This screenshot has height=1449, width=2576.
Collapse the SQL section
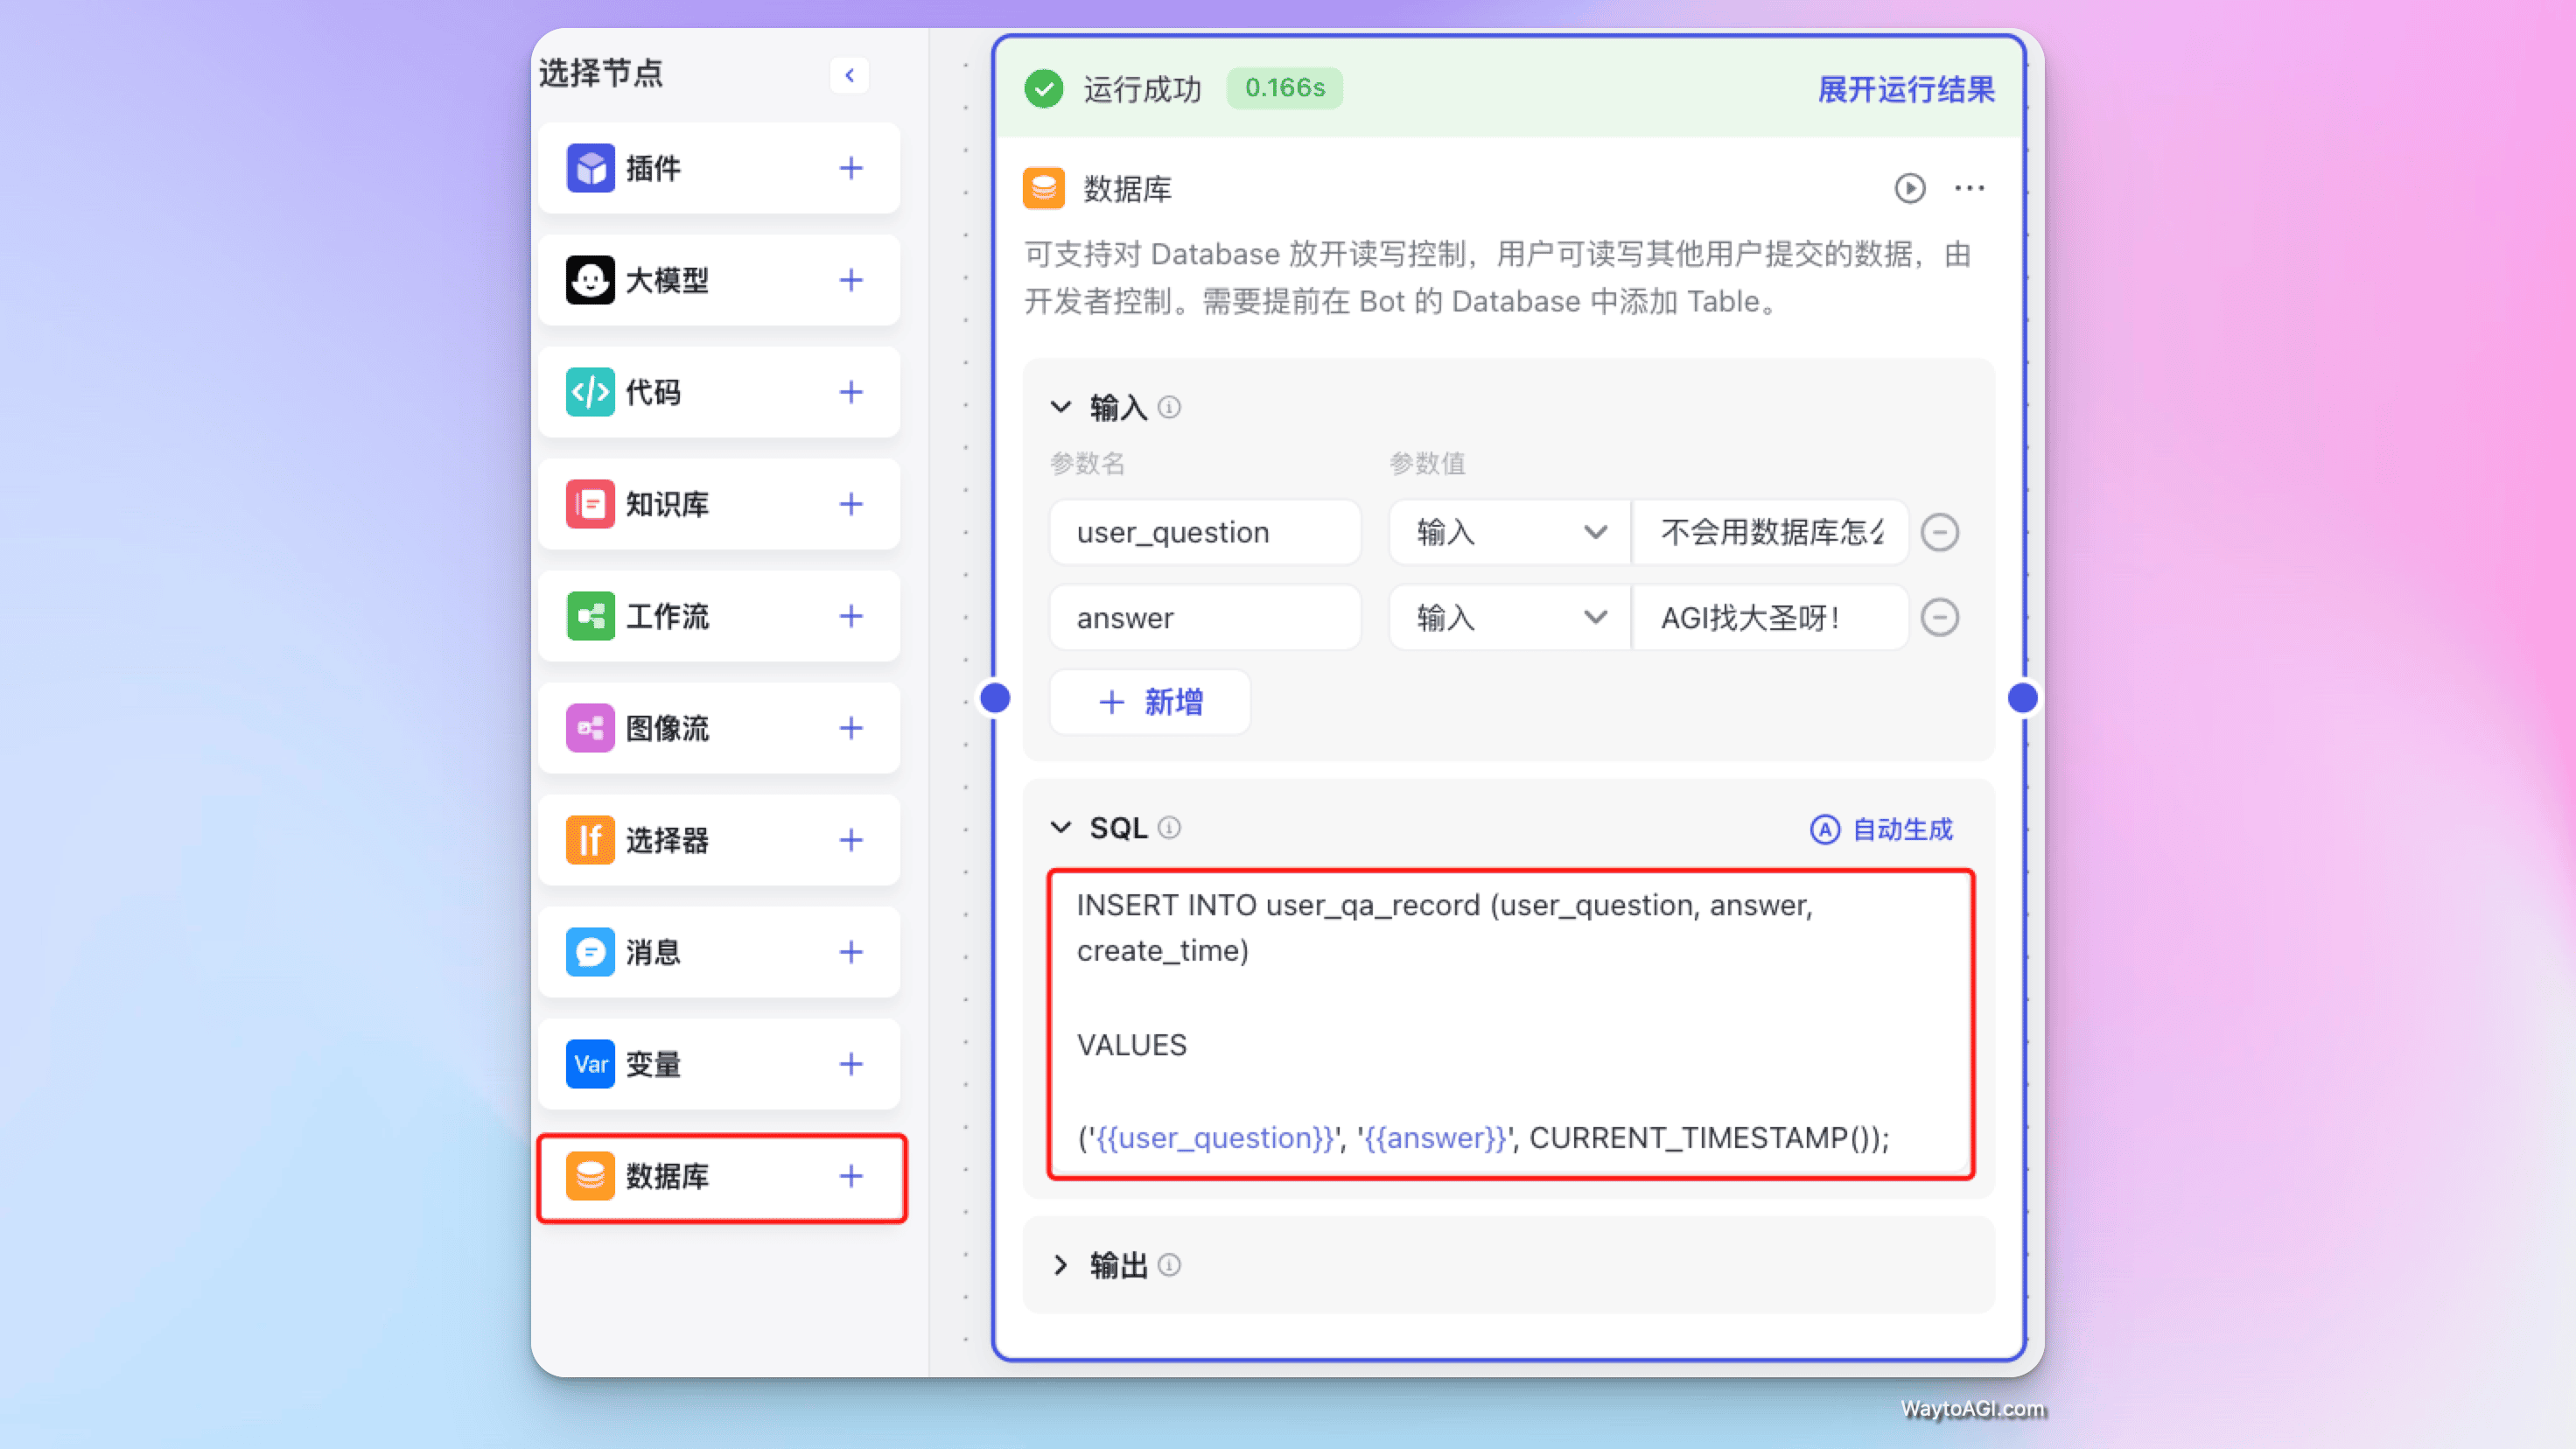[x=1061, y=827]
